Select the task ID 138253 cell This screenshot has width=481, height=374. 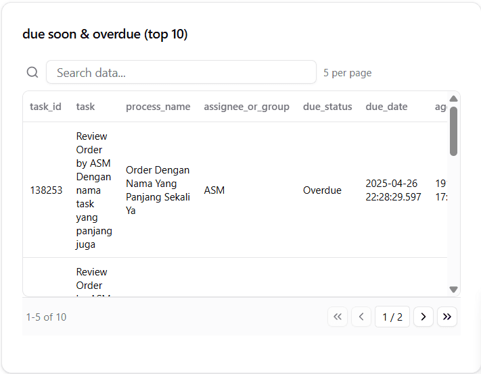click(x=46, y=190)
